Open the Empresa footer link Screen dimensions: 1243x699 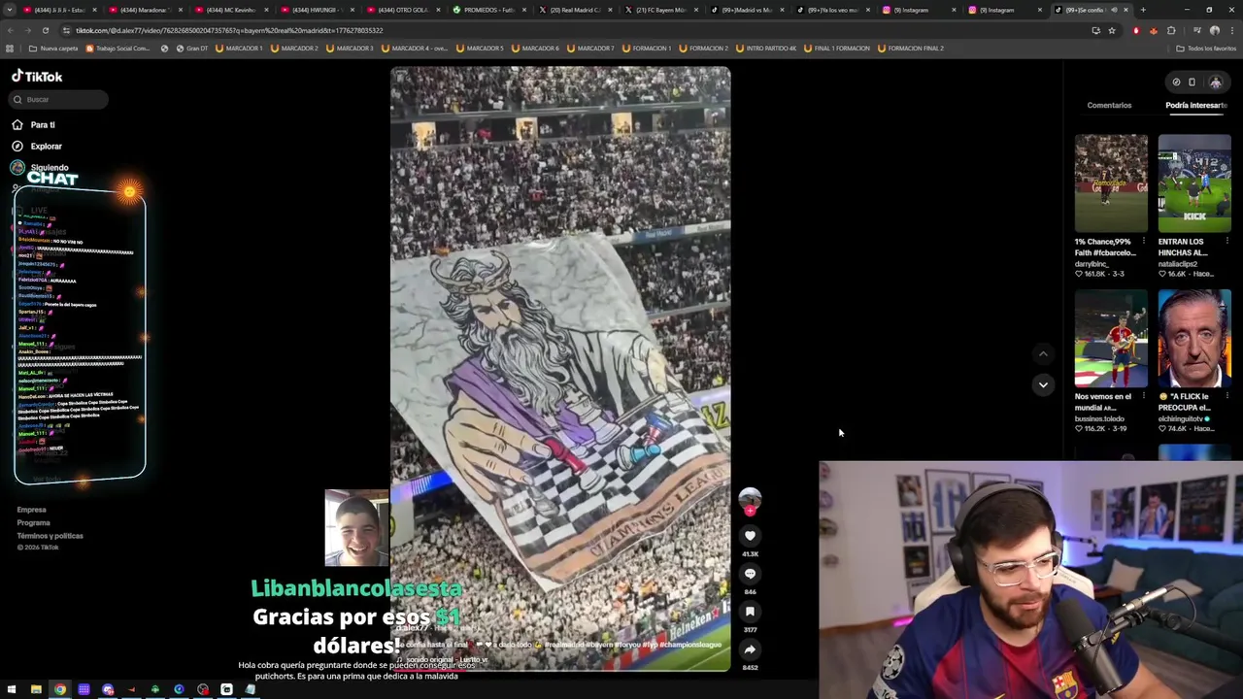31,510
